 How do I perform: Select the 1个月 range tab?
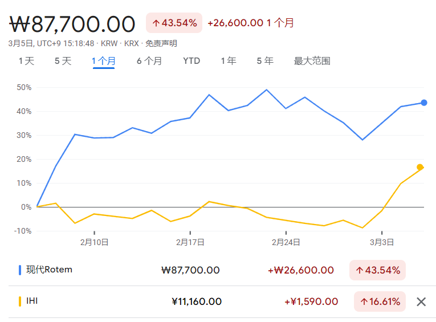tap(104, 61)
